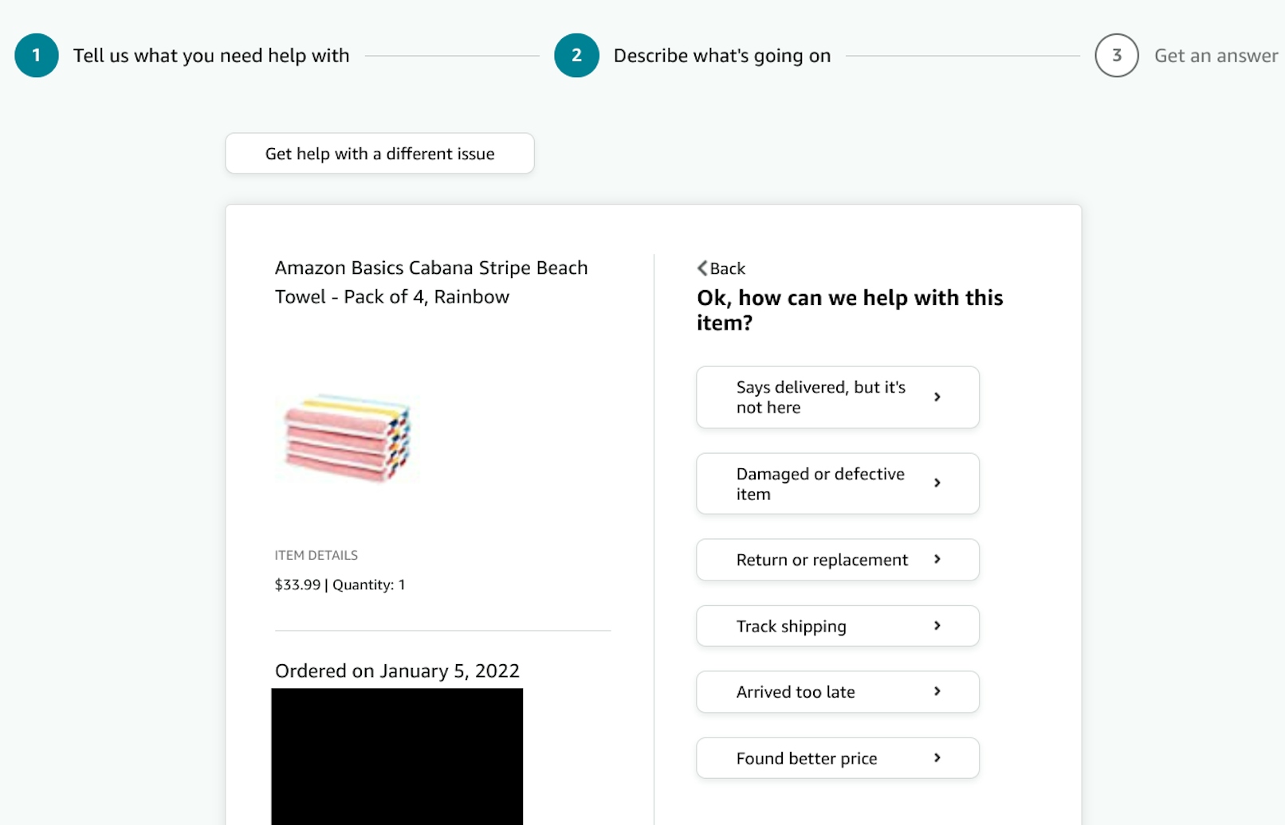
Task: Click the 'Get an answer' step label
Action: coord(1216,56)
